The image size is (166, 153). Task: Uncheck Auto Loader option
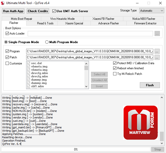(7, 33)
